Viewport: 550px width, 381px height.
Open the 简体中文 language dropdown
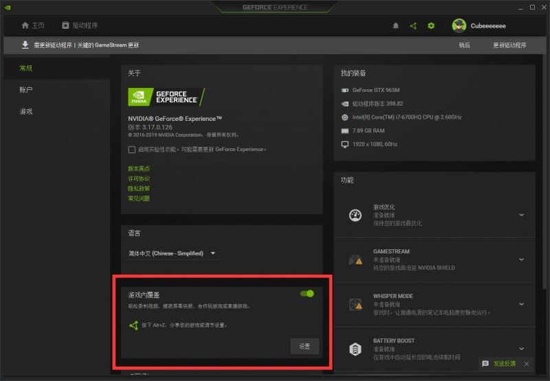(173, 253)
